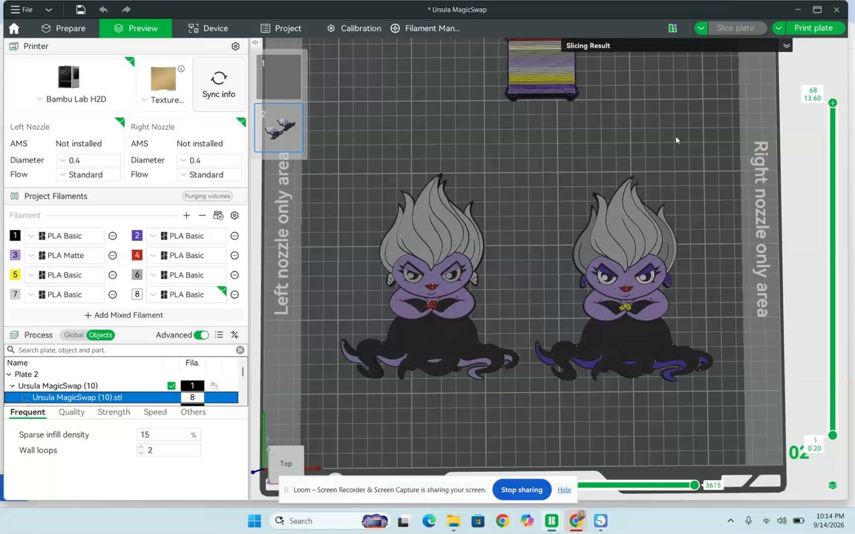Viewport: 855px width, 534px height.
Task: Click the undo arrow
Action: tap(103, 9)
